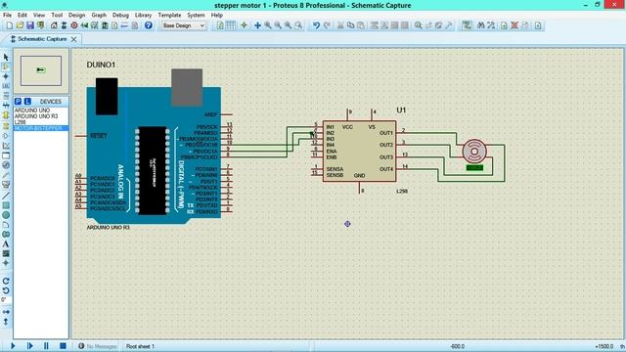Pick parts from libraries magnifier icon
The image size is (626, 352).
click(418, 25)
